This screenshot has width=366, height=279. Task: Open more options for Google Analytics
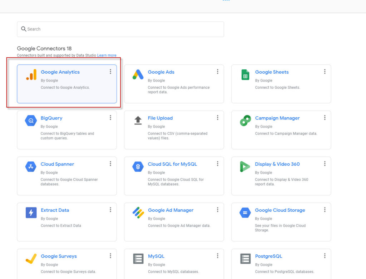click(x=110, y=72)
